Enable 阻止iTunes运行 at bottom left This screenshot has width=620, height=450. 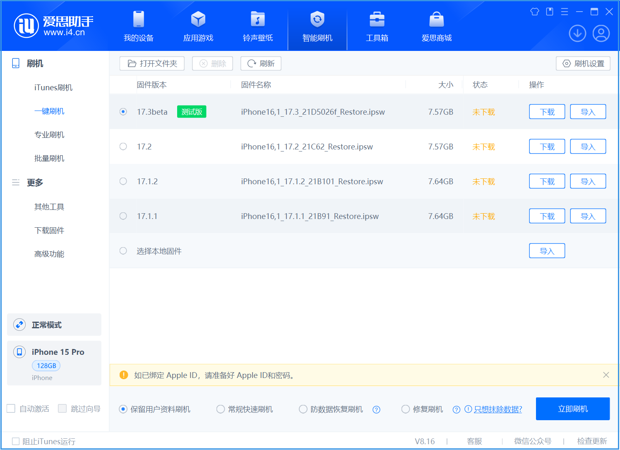tap(16, 441)
